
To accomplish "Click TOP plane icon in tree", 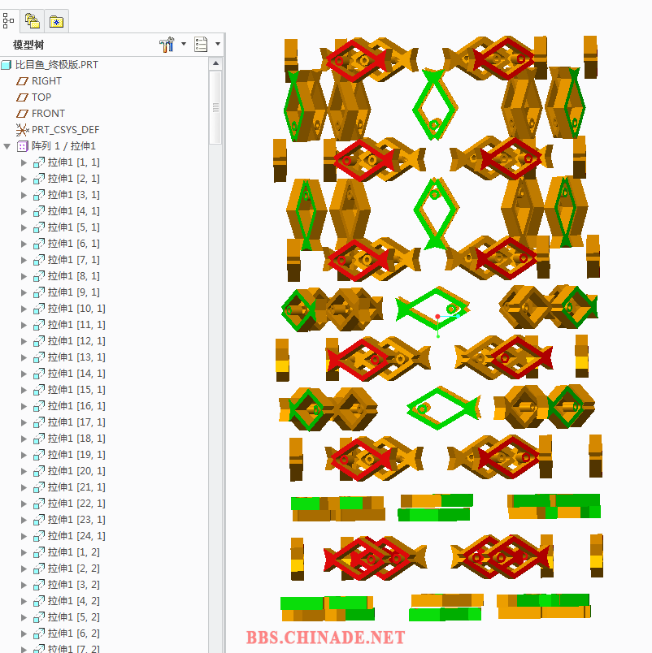I will pos(22,97).
